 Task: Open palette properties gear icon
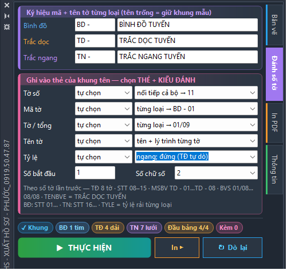(7, 27)
